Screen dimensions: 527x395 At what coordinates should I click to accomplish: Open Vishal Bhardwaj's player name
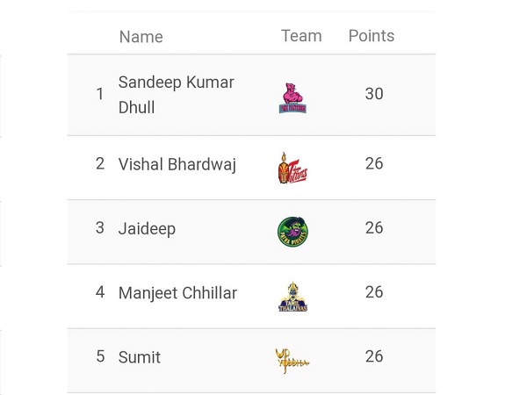coord(177,165)
